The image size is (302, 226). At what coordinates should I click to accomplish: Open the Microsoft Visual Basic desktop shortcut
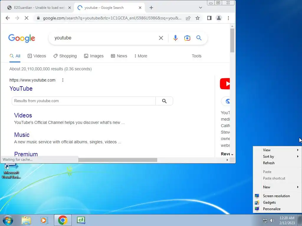pos(11,171)
